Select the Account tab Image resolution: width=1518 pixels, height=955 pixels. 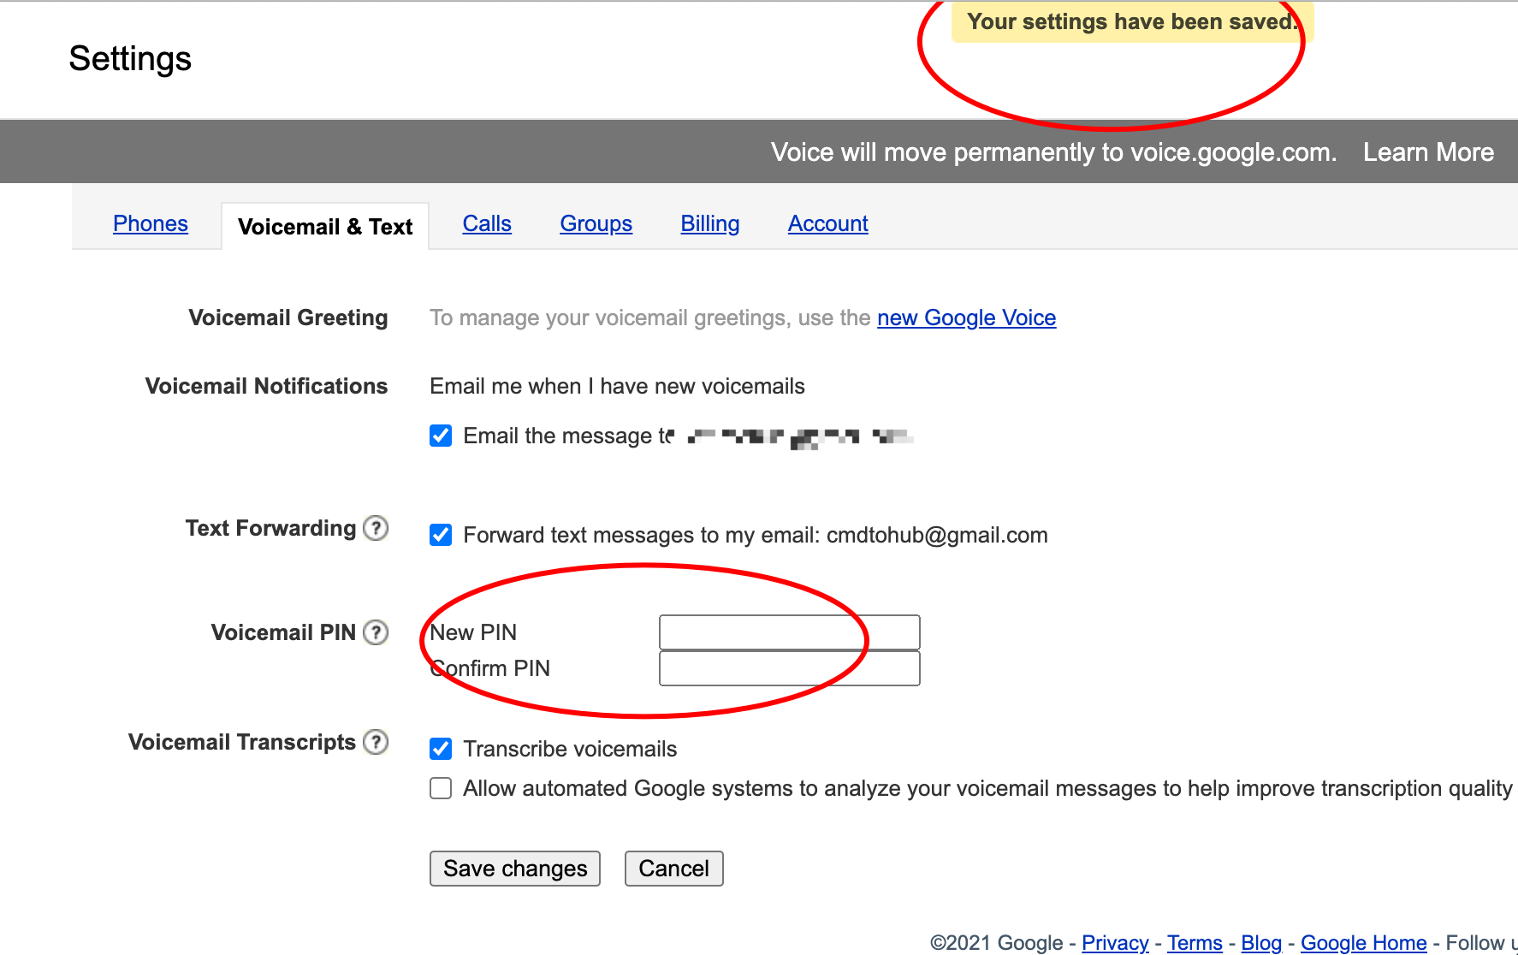828,223
